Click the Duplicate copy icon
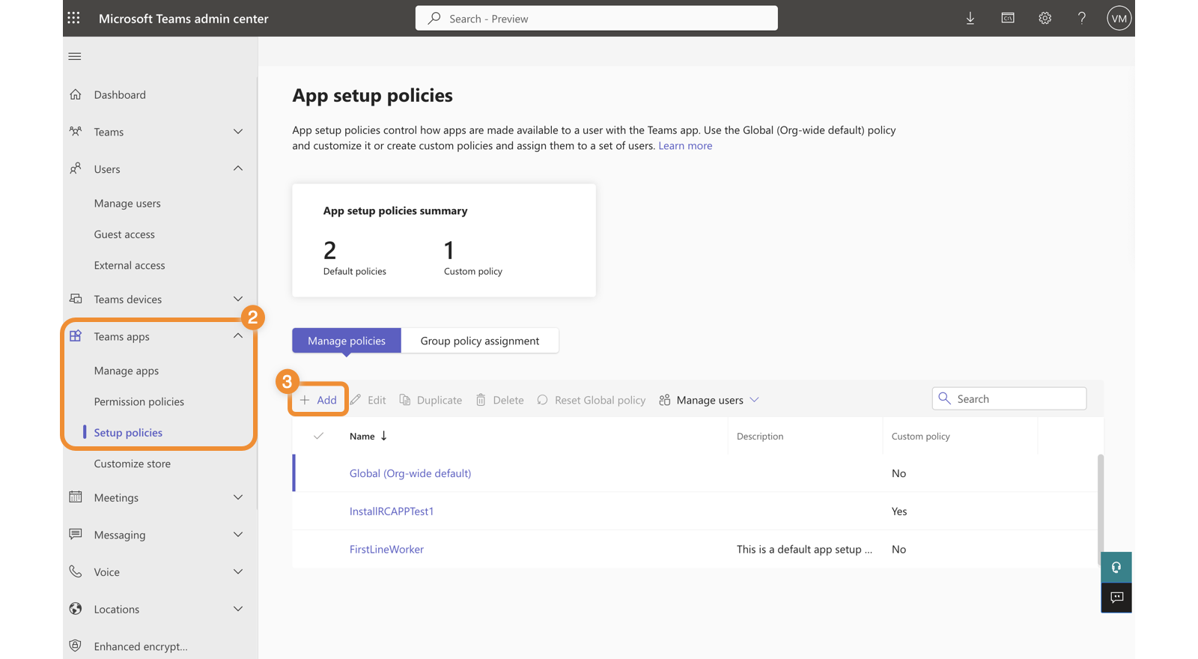 405,399
